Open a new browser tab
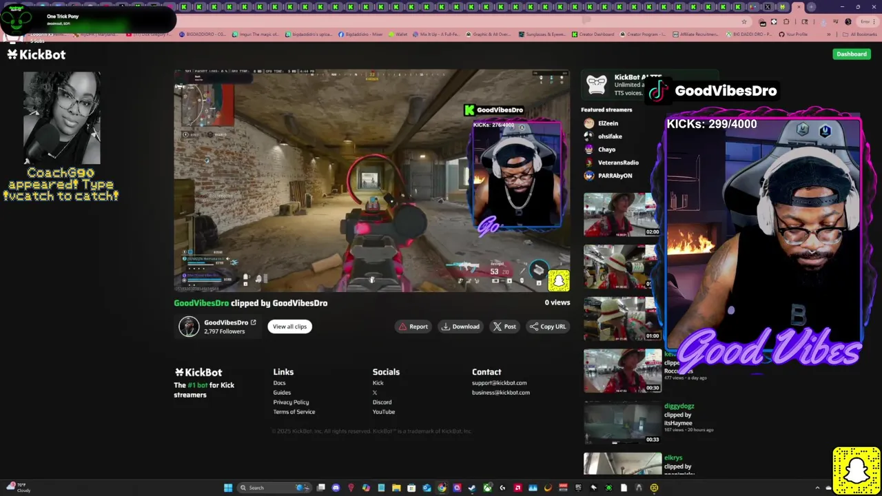This screenshot has height=496, width=882. tap(811, 7)
